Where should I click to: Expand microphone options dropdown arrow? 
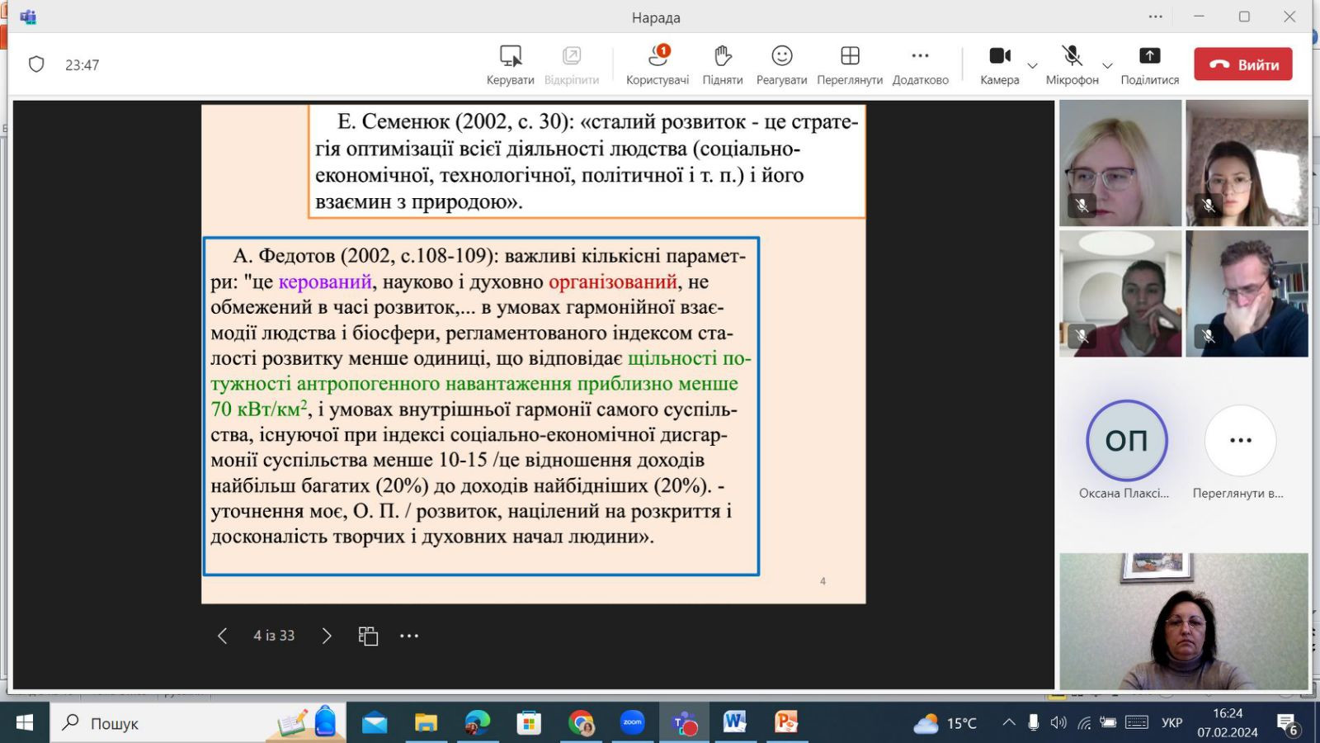click(x=1107, y=66)
